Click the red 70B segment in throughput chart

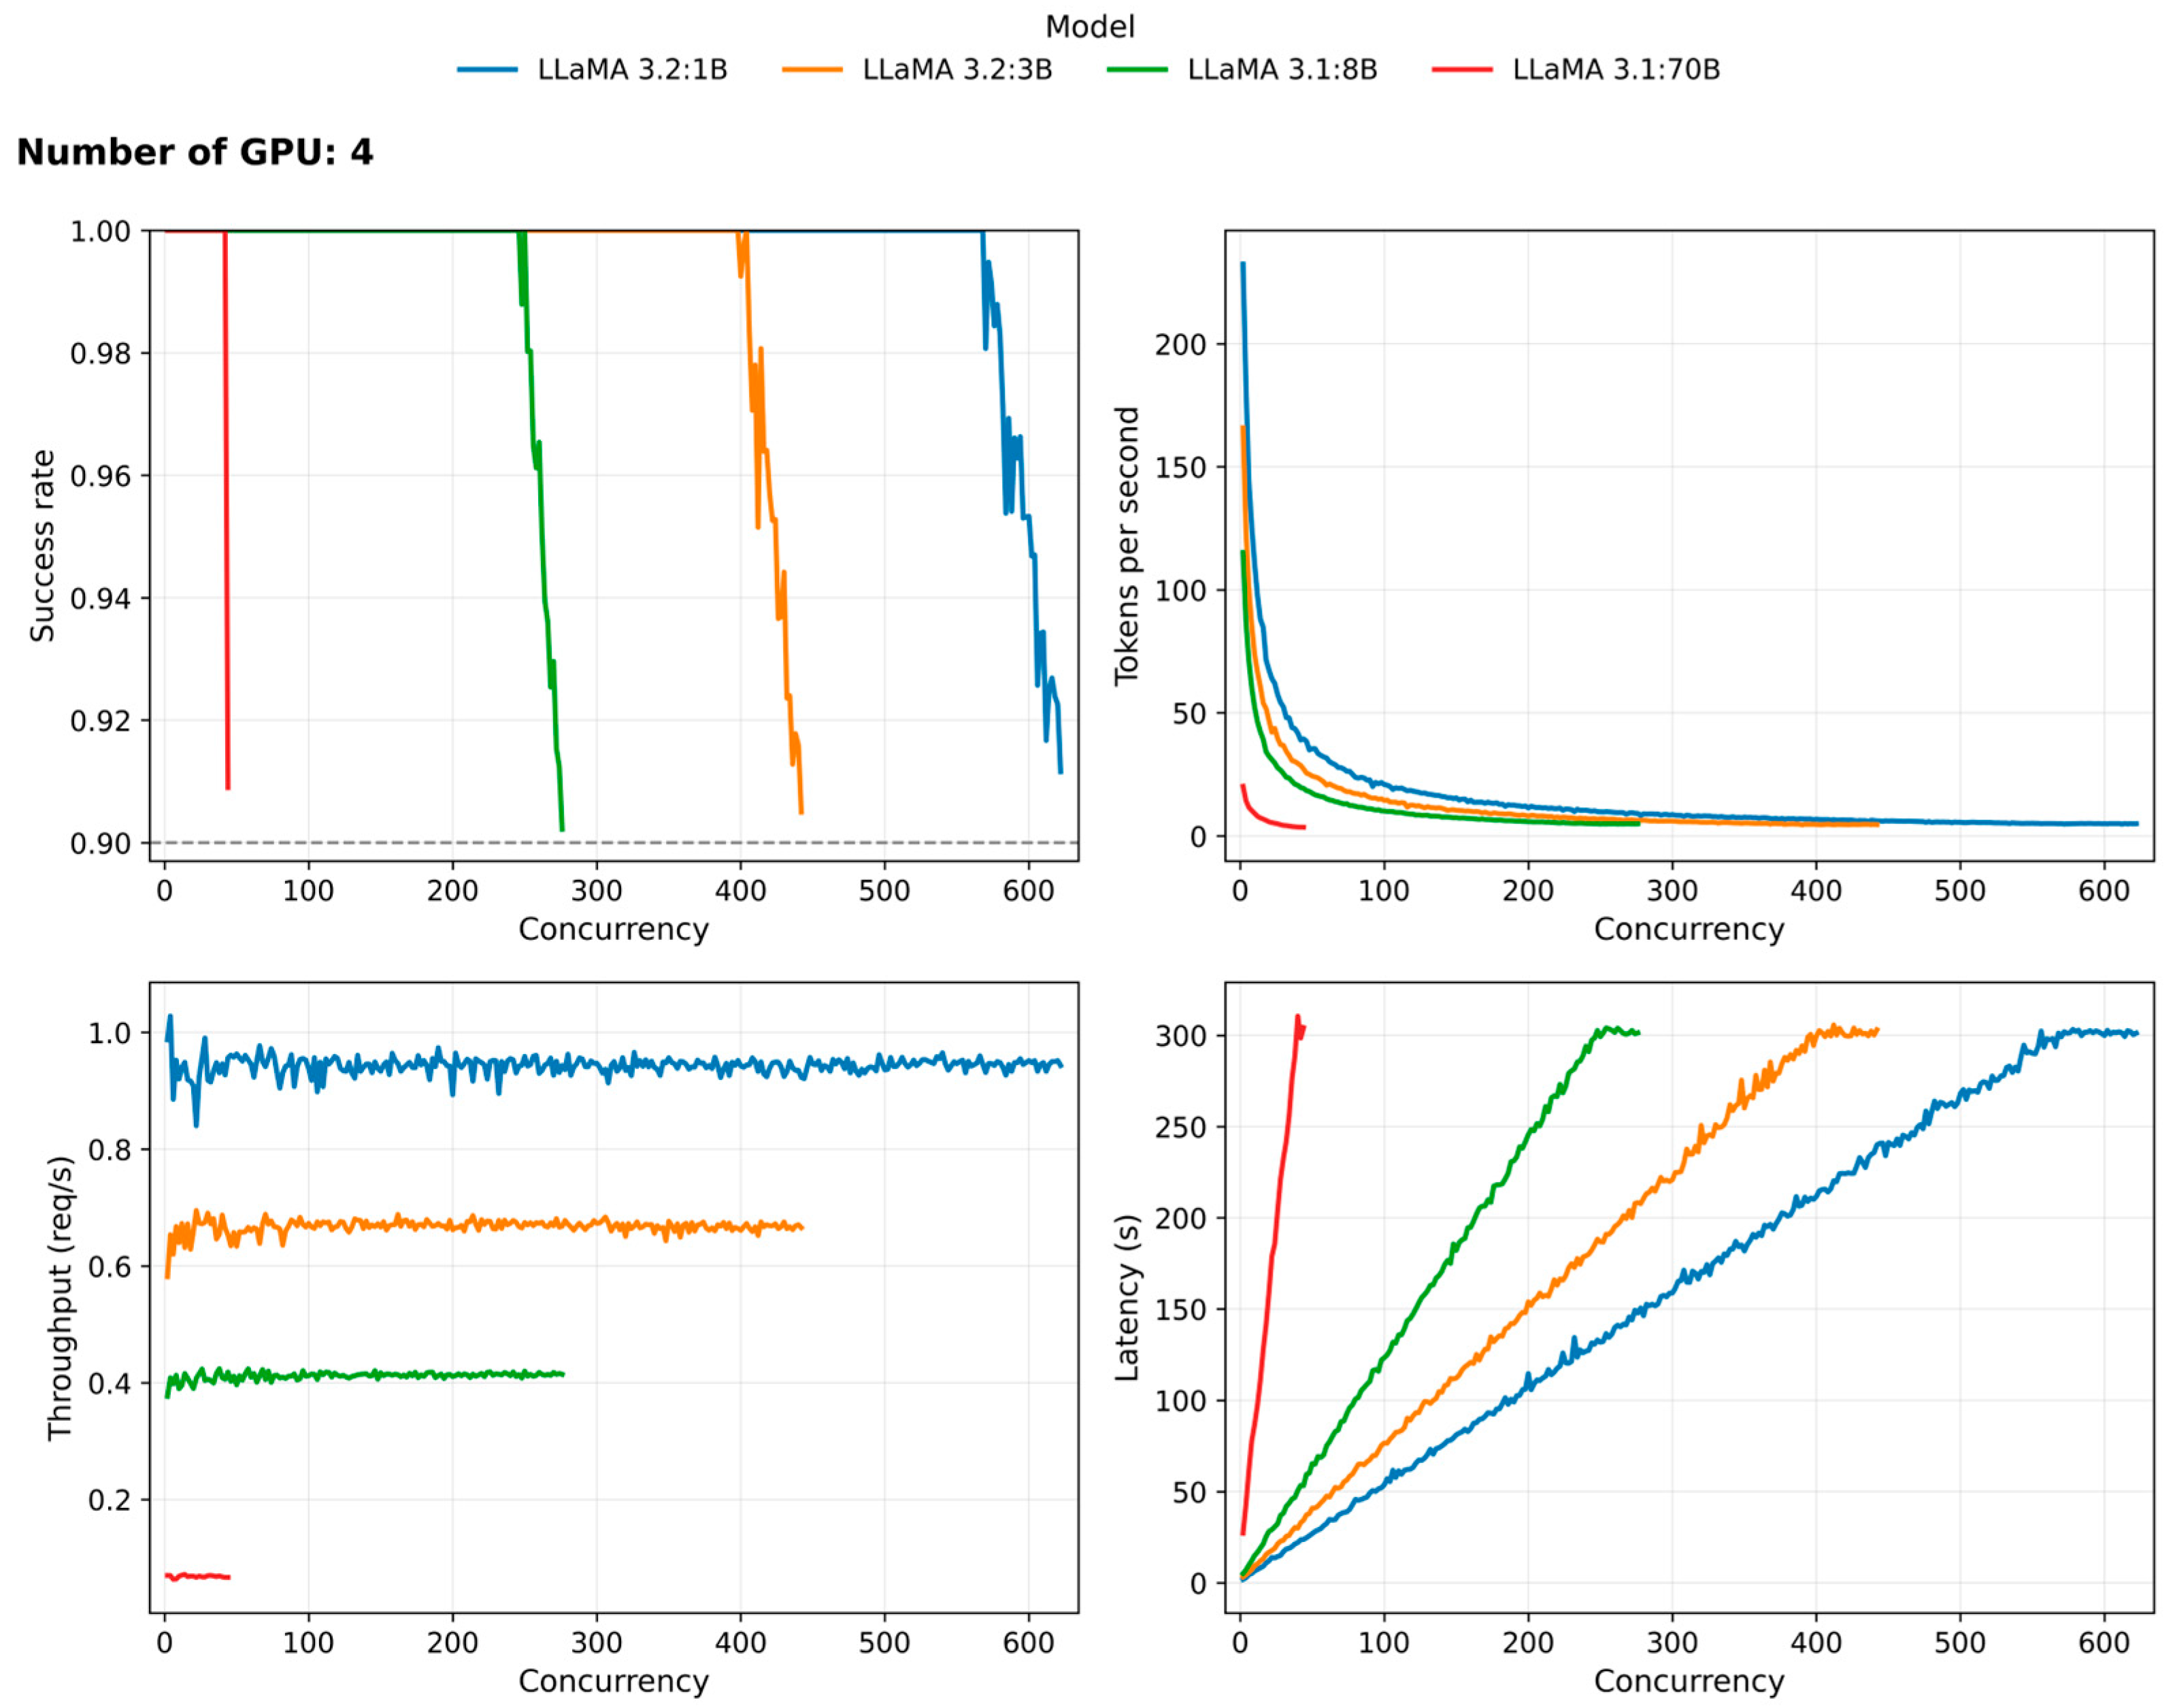tap(198, 1576)
